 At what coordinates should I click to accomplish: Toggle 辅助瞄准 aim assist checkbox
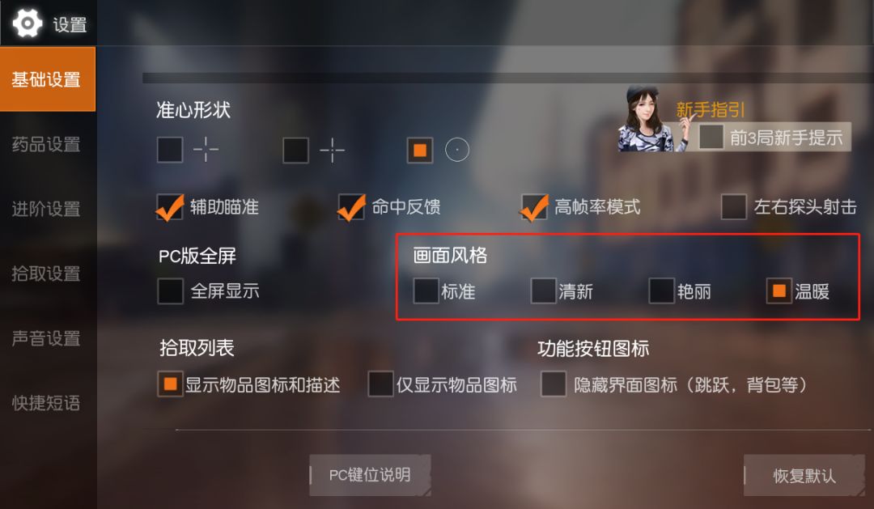(170, 207)
